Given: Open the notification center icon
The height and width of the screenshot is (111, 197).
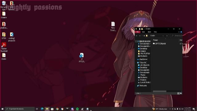Looking at the screenshot, I should [194, 109].
